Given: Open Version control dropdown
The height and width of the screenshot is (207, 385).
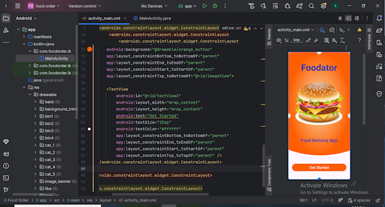Looking at the screenshot, I should tap(84, 6).
